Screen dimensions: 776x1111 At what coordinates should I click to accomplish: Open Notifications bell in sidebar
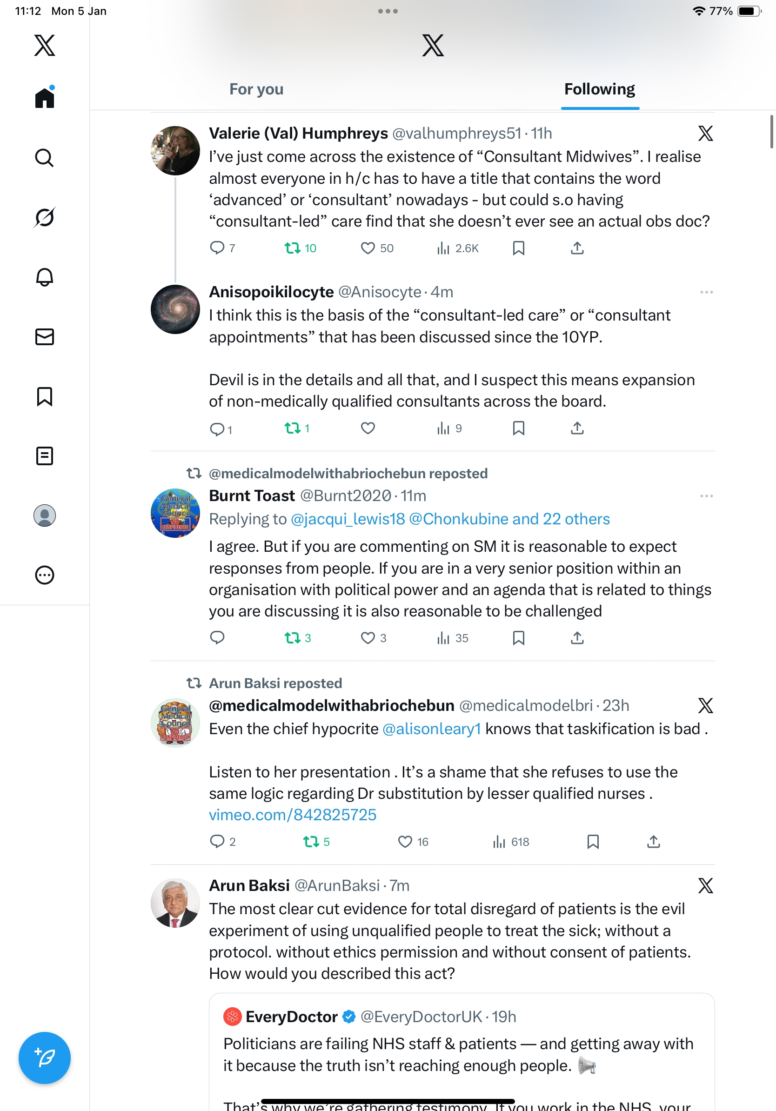[45, 277]
